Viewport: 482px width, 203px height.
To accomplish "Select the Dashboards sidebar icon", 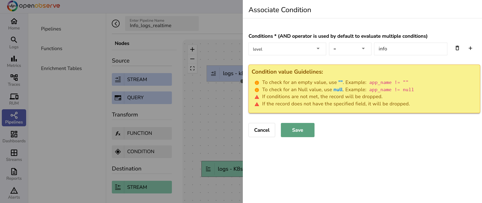I will [14, 136].
